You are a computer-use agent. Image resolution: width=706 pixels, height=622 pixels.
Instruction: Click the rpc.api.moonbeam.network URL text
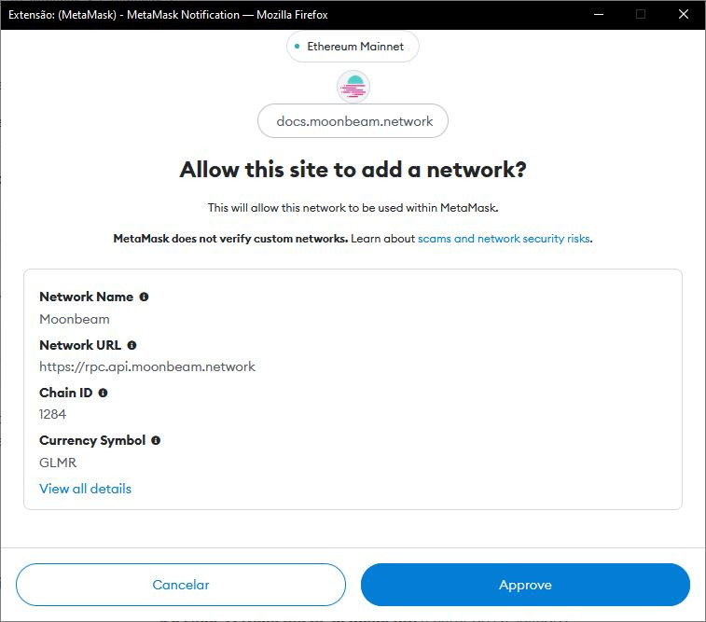(147, 366)
